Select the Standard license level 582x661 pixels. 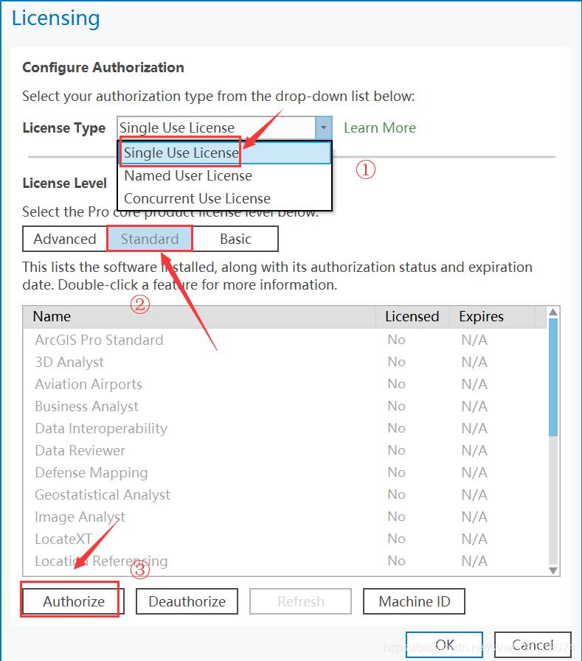150,239
